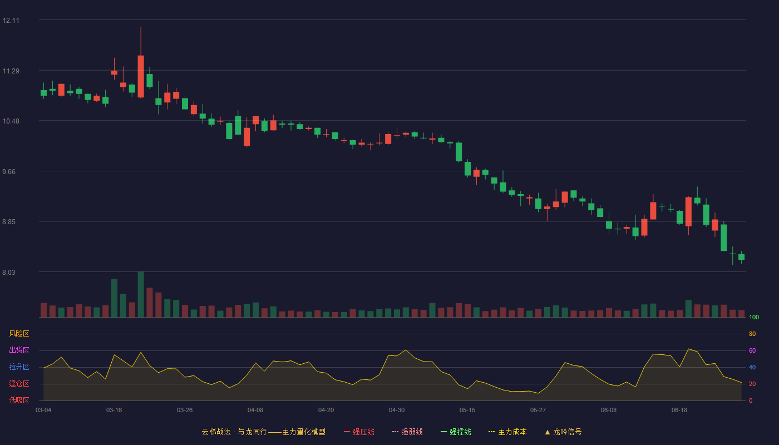Select the 03-04 date label

click(43, 410)
